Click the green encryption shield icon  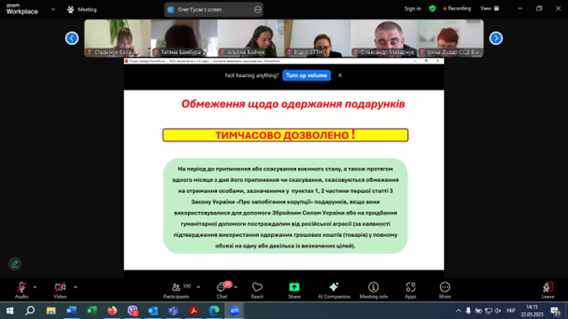pos(432,8)
